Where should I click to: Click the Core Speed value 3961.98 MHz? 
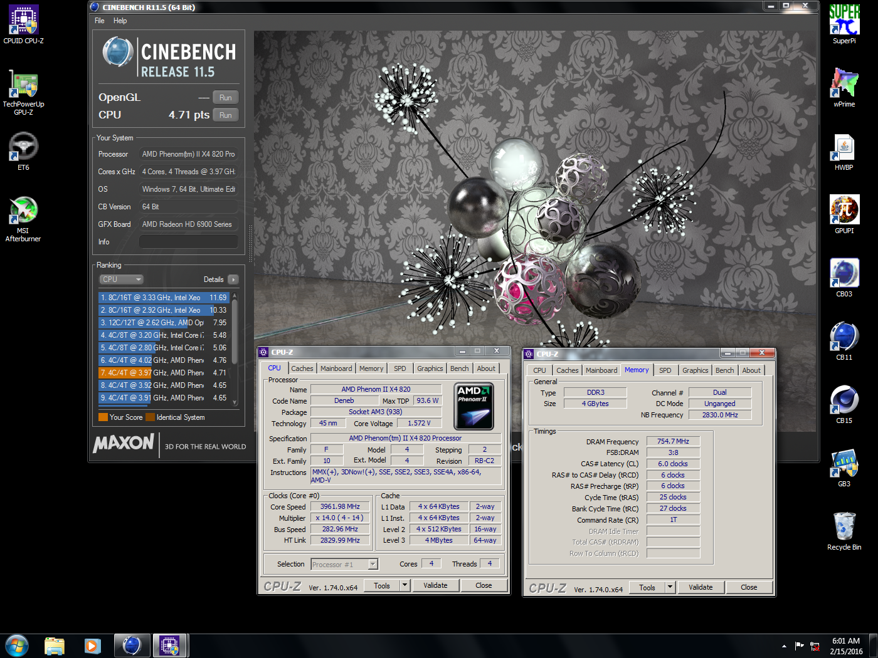(x=340, y=506)
